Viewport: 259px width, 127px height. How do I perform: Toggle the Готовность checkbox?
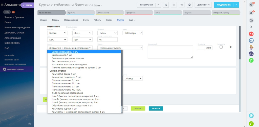(221, 47)
